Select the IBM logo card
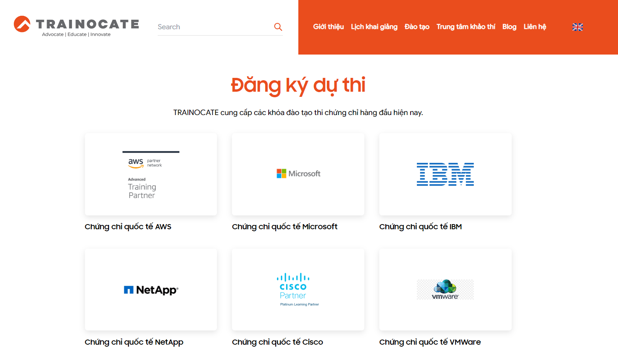The height and width of the screenshot is (351, 618). [x=445, y=174]
